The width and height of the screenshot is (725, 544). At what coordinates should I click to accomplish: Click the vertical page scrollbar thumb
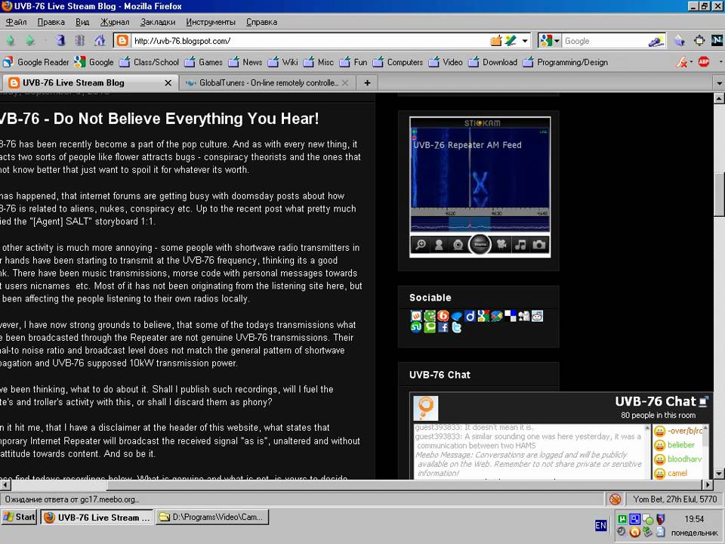point(719,194)
